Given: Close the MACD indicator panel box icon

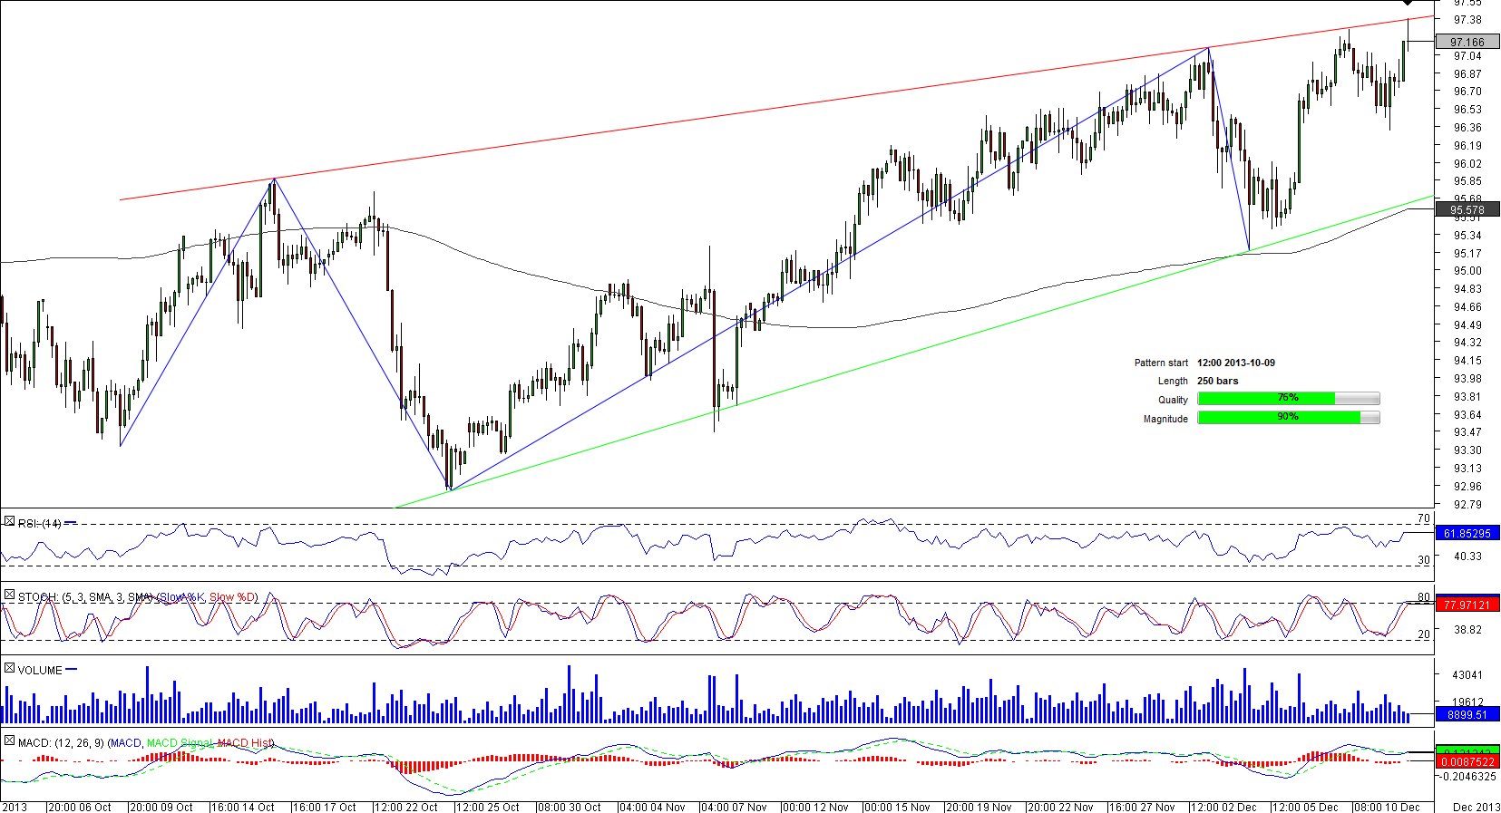Looking at the screenshot, I should click(9, 741).
